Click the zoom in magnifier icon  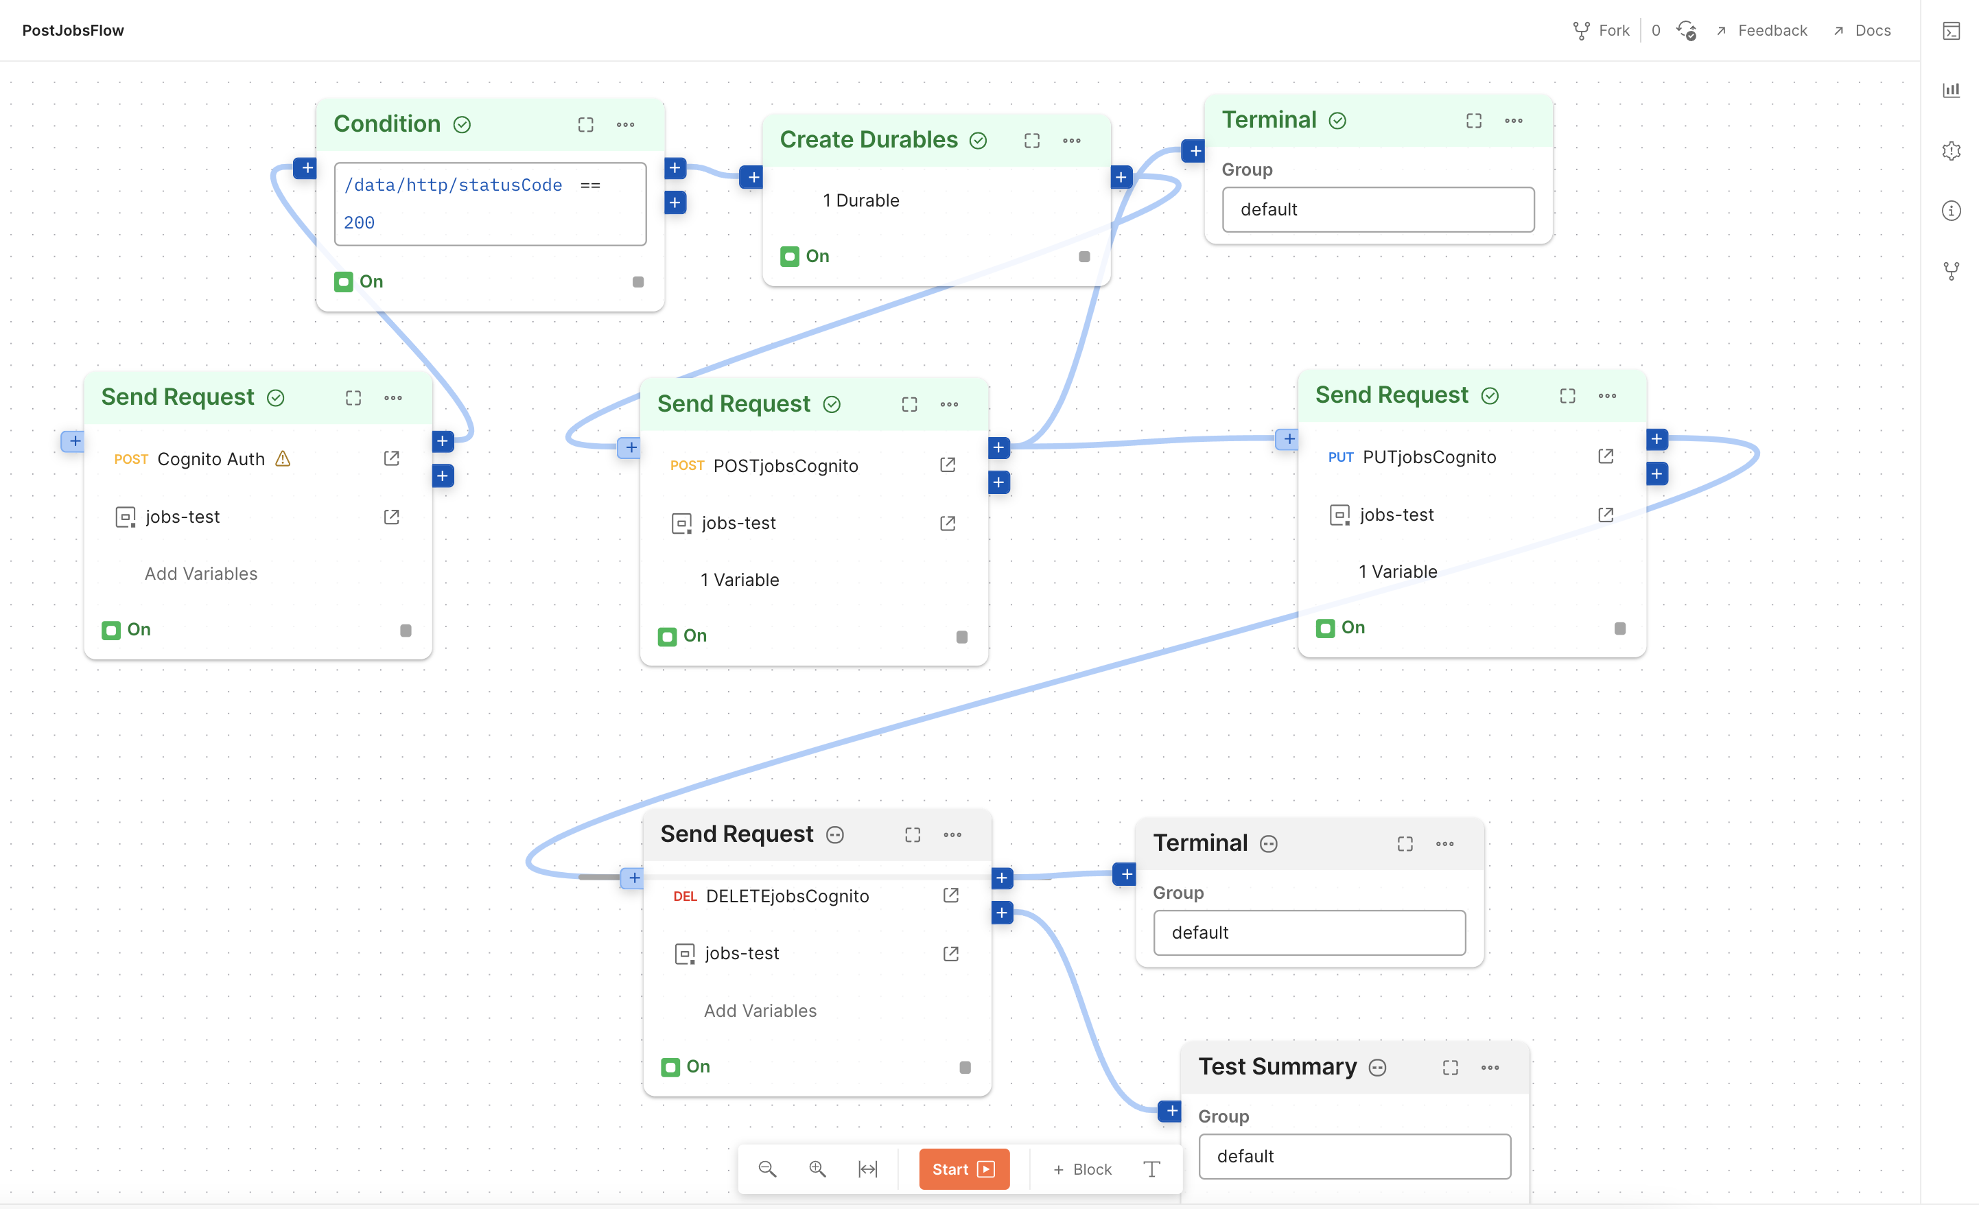point(817,1169)
